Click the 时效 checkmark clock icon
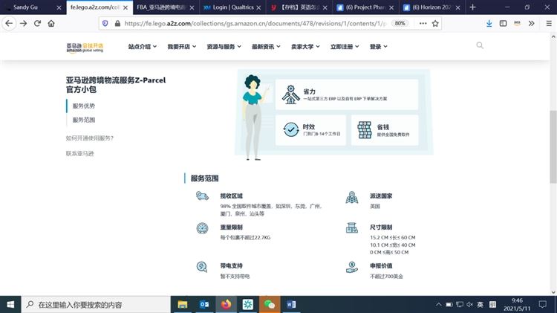 (291, 129)
